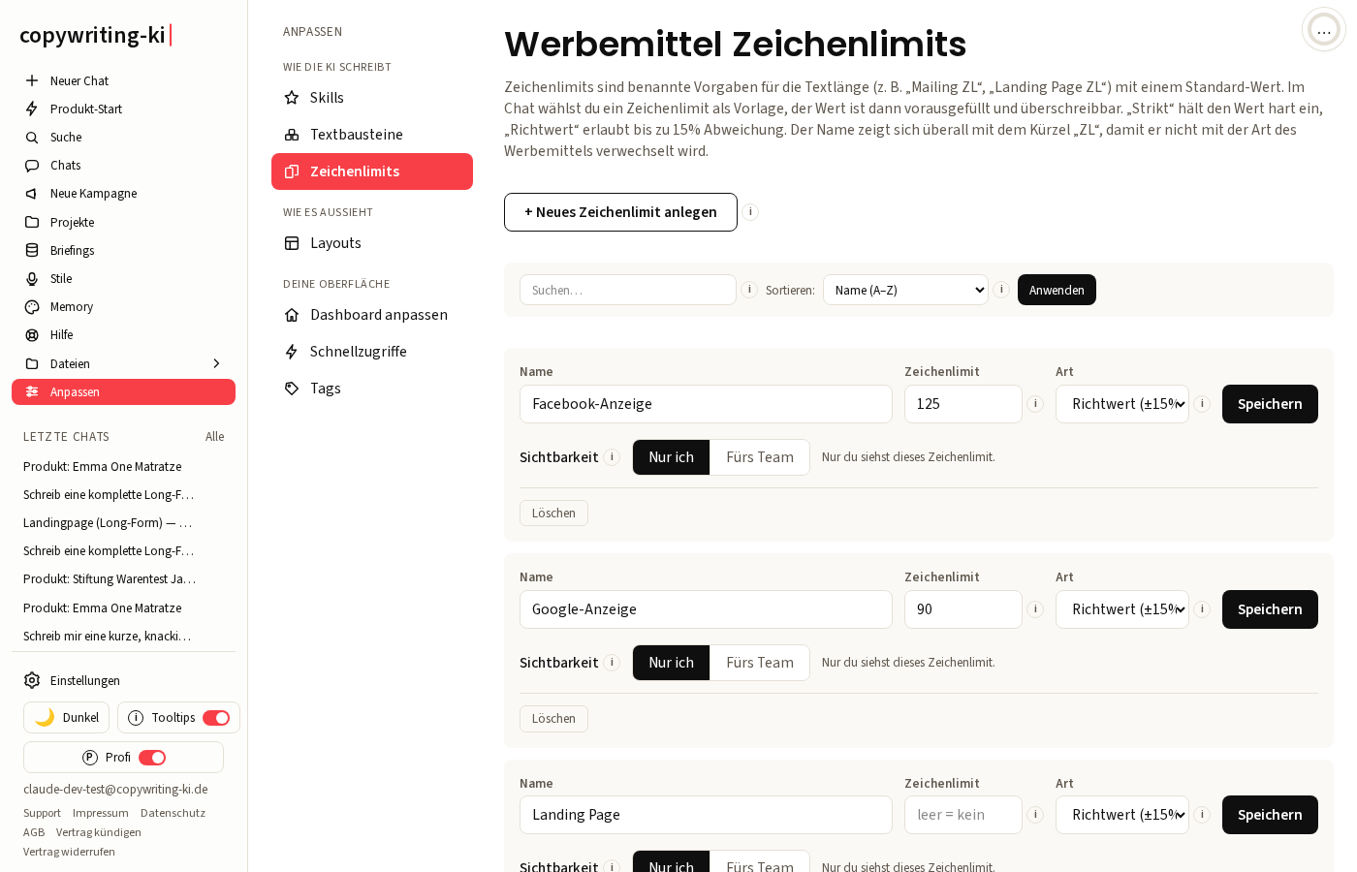This screenshot has height=872, width=1357.
Task: Click Speichern for Google-Anzeige
Action: tap(1270, 609)
